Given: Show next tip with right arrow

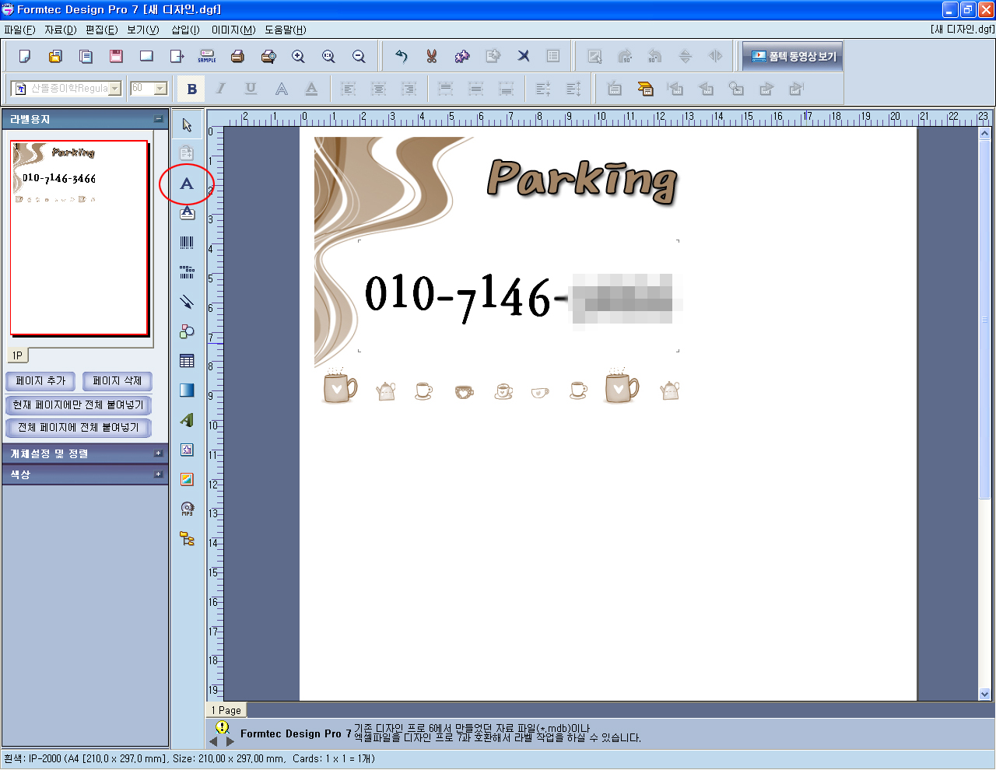Looking at the screenshot, I should [x=230, y=742].
